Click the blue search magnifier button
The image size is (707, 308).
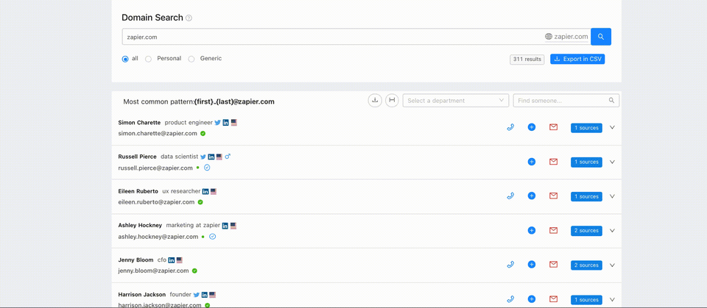(601, 37)
